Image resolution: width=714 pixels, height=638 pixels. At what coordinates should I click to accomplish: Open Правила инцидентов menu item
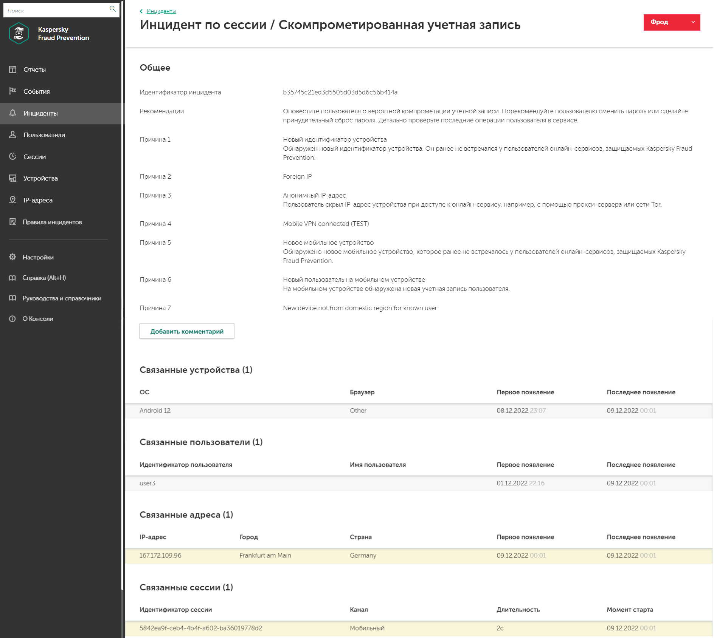click(52, 222)
